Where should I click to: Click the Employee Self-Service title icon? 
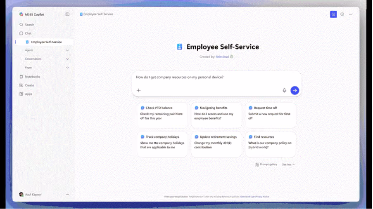coord(180,47)
